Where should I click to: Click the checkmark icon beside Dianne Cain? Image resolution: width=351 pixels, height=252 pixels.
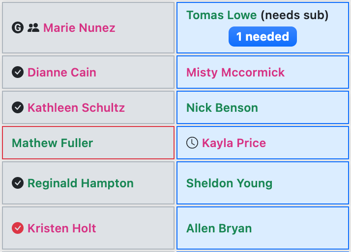tap(18, 72)
